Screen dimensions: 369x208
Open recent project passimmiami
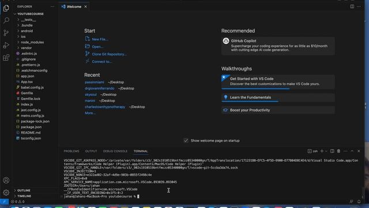pyautogui.click(x=95, y=82)
